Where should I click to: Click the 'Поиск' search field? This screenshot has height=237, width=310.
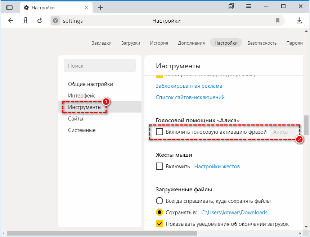[99, 65]
